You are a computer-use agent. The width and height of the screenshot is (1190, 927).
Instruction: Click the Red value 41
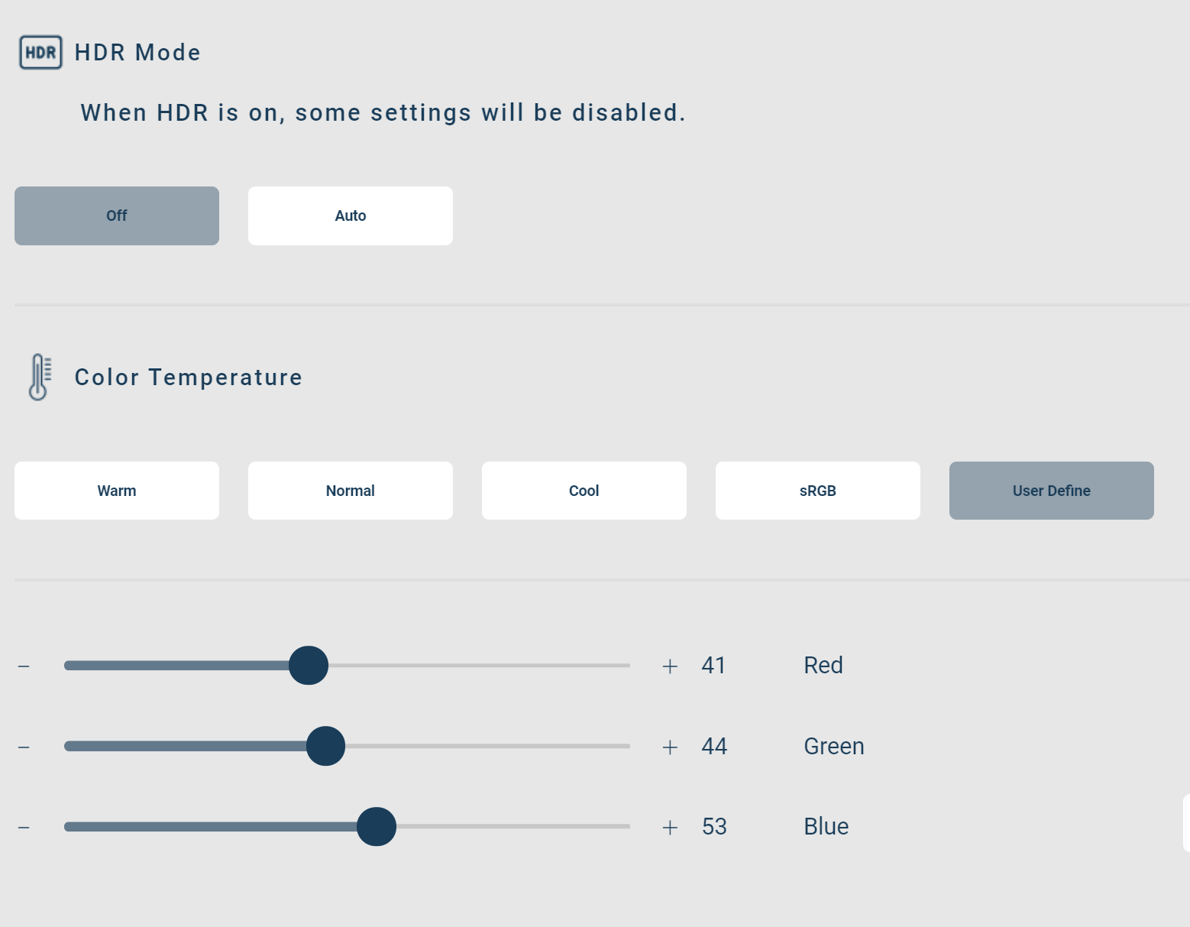713,666
